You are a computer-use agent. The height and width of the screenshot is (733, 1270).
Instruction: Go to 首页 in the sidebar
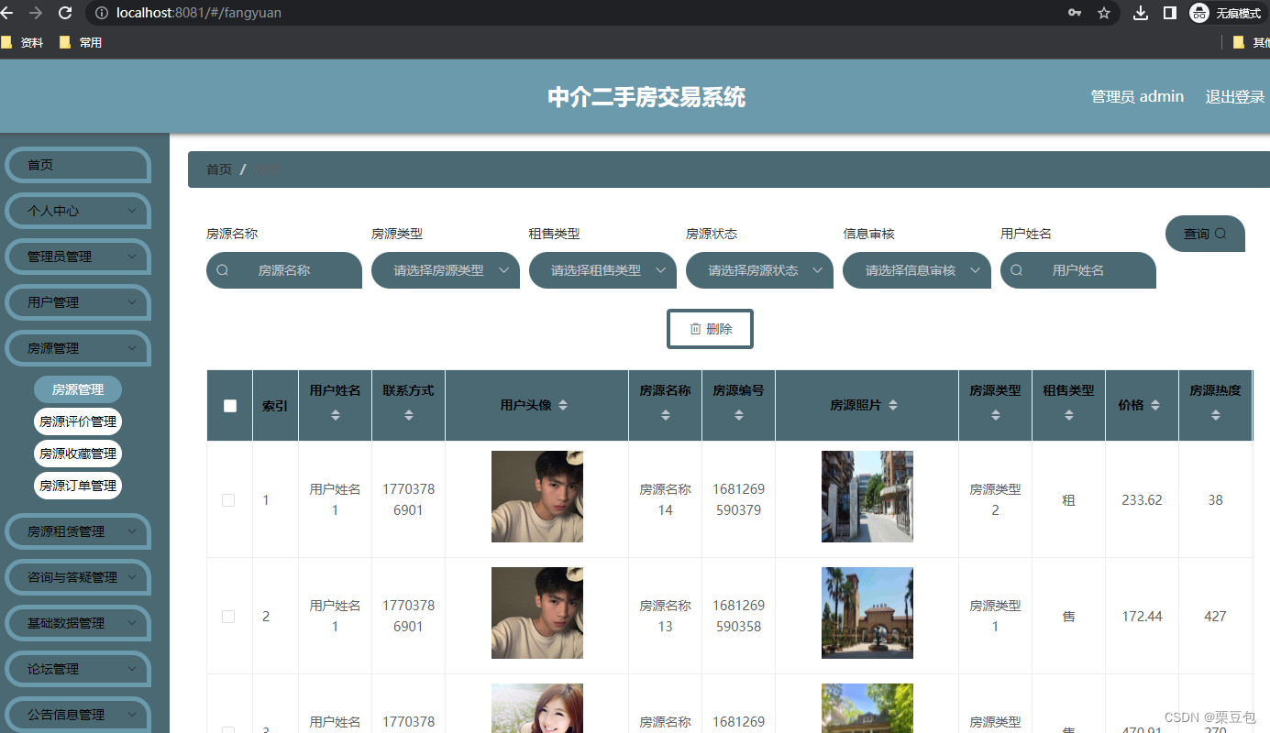click(78, 165)
